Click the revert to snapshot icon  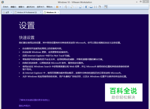76,7
